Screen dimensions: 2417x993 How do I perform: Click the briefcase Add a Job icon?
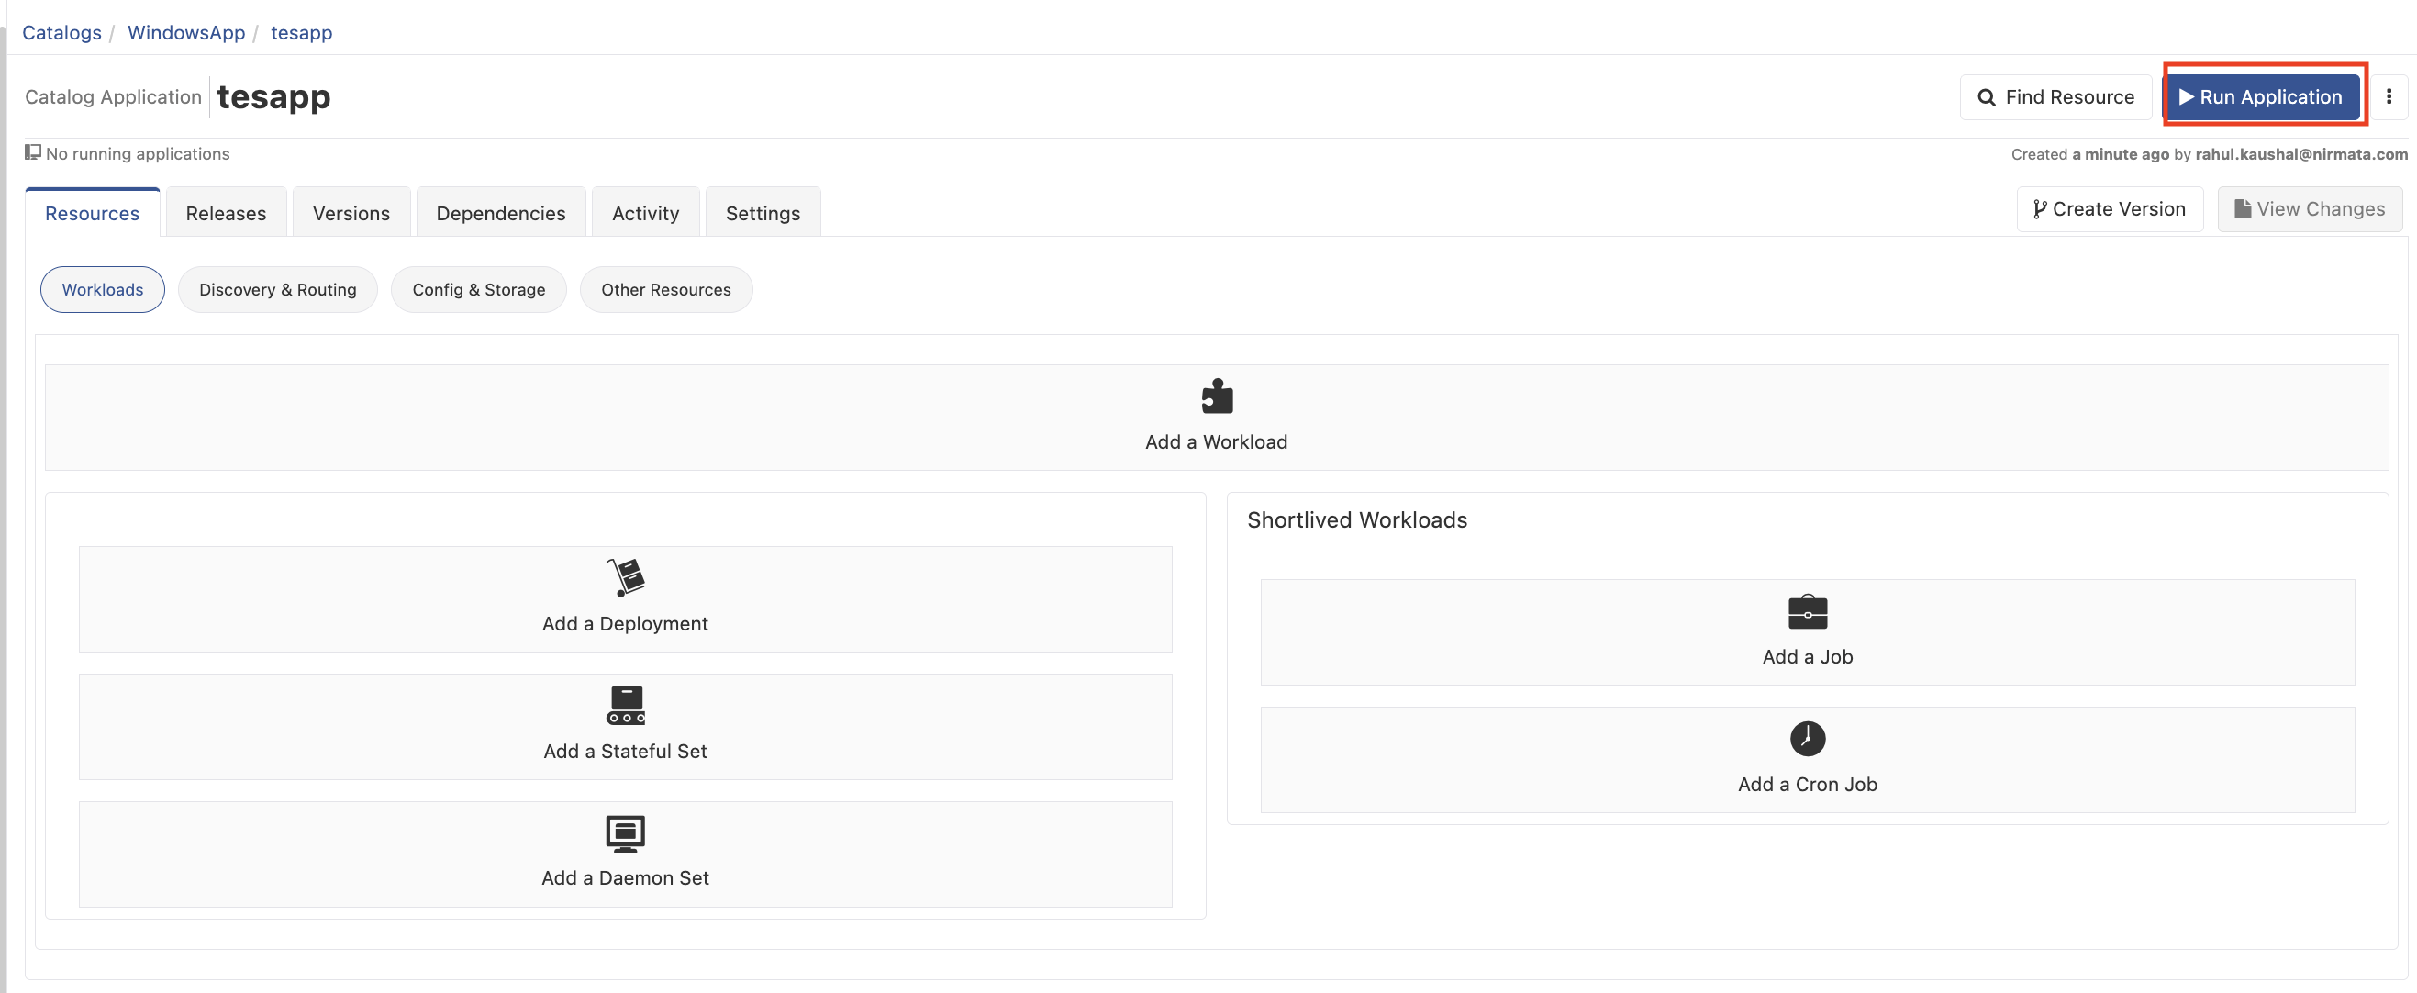tap(1807, 612)
